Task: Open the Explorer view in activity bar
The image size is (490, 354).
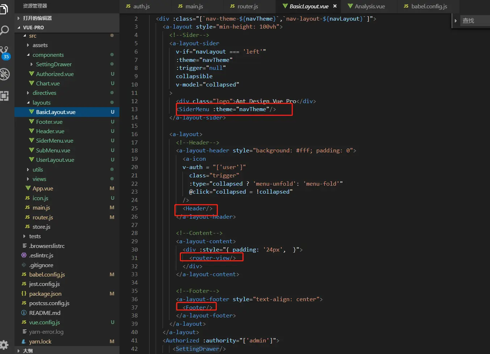Action: 4,9
